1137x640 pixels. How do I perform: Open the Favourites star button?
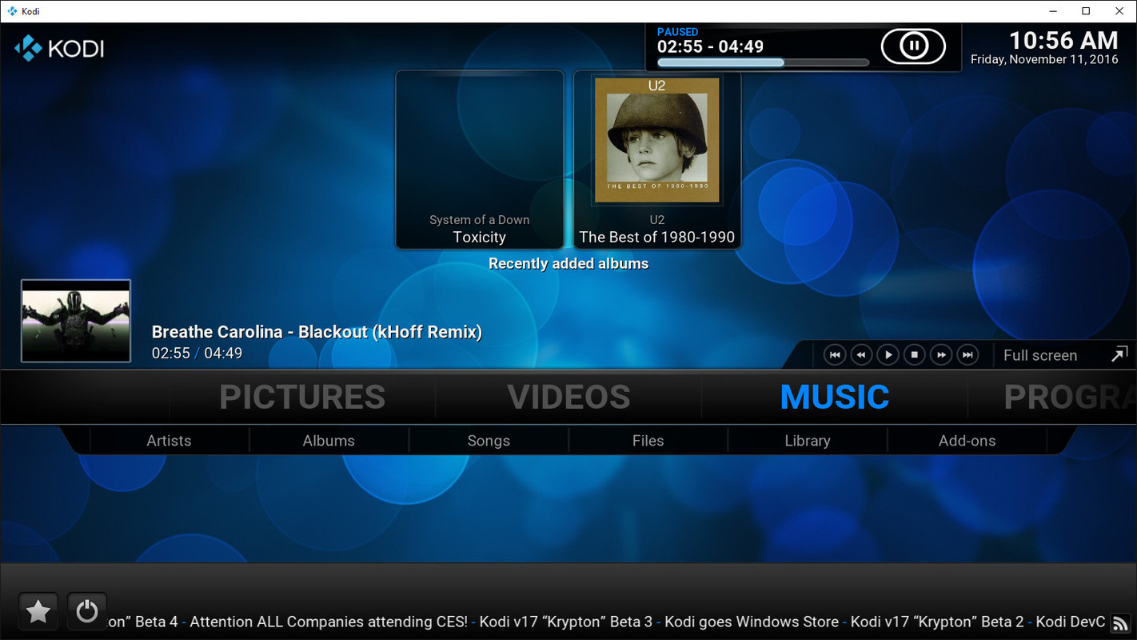tap(38, 612)
